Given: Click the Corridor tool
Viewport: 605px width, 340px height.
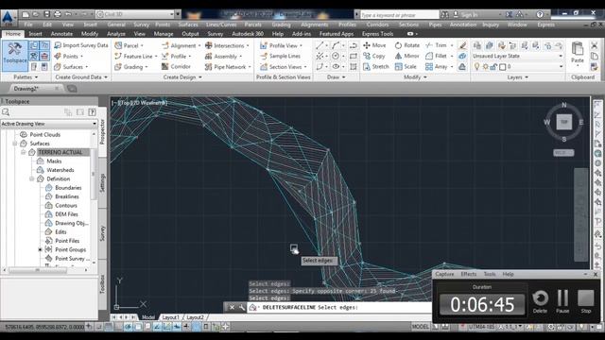Looking at the screenshot, I should point(176,67).
